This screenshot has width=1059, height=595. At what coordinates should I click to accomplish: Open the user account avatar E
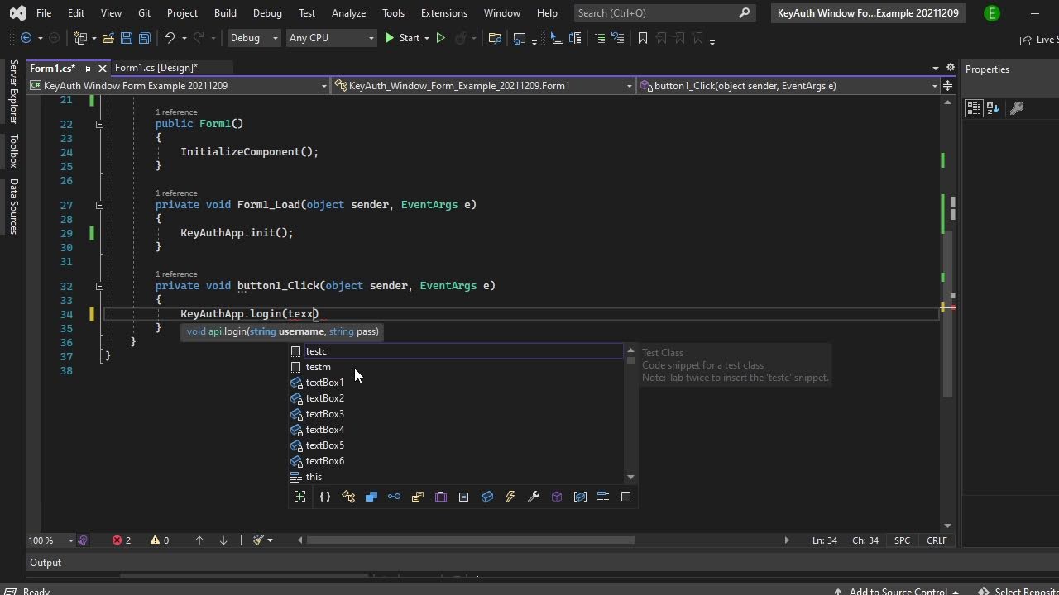[x=992, y=13]
